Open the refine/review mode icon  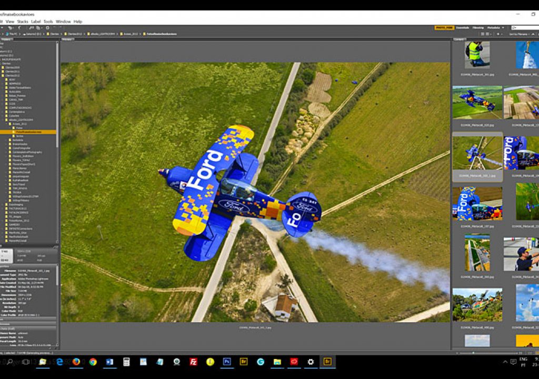coord(39,28)
